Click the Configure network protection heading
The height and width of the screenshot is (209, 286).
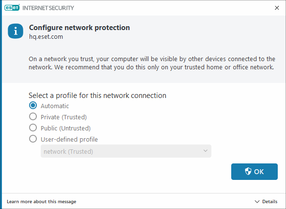[x=79, y=28]
